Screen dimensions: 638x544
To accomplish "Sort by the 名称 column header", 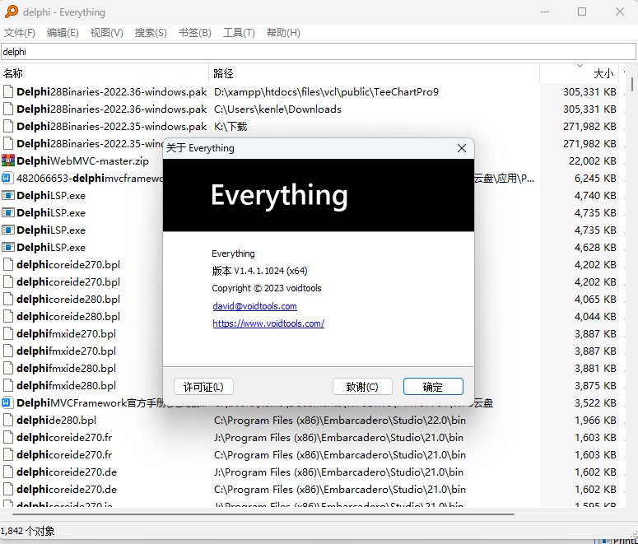I will tap(105, 73).
